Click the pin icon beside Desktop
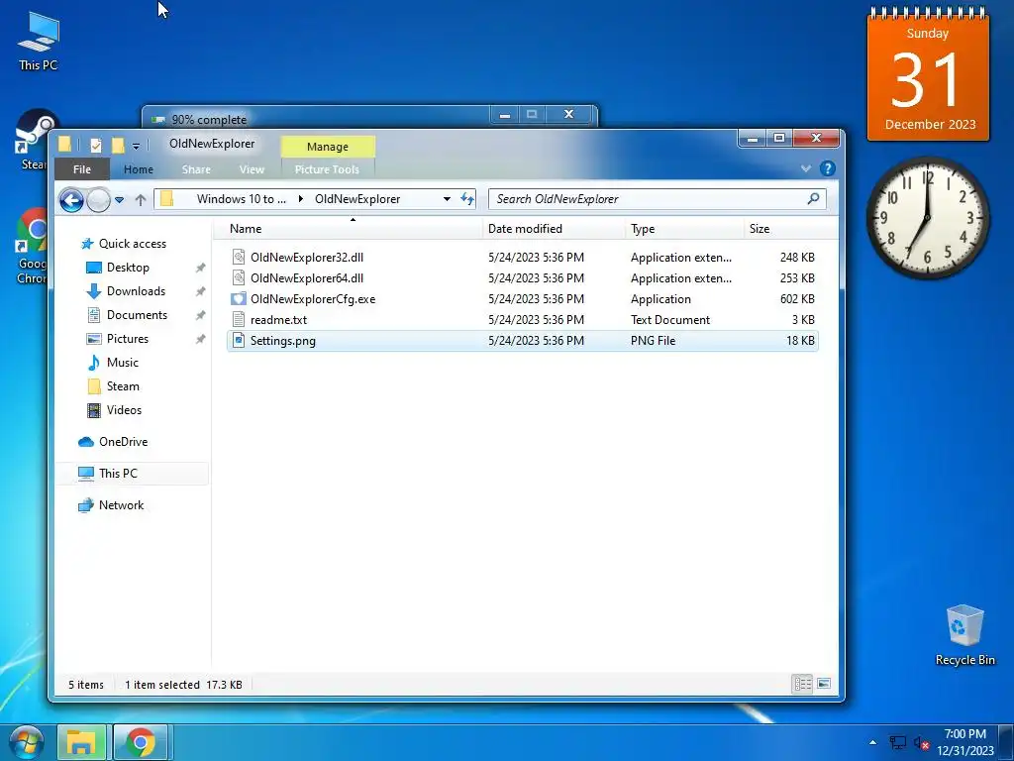 coord(200,268)
